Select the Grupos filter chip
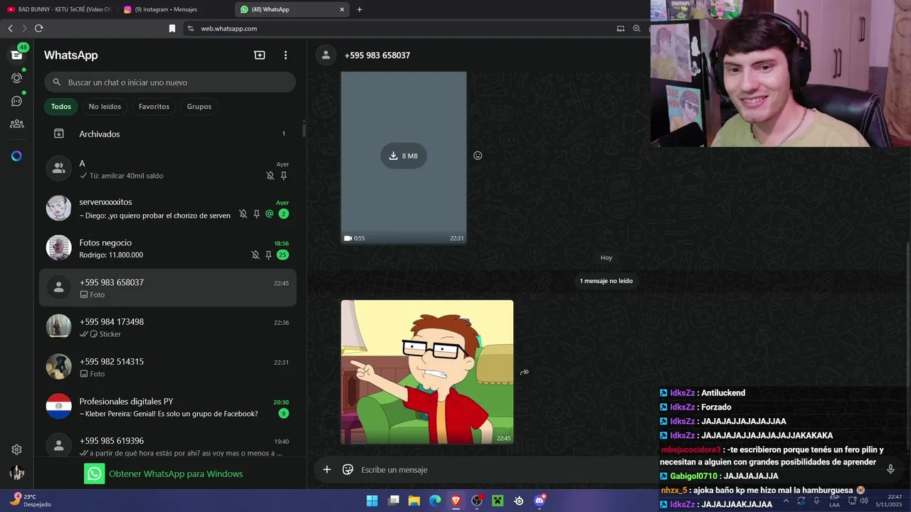 [x=199, y=107]
